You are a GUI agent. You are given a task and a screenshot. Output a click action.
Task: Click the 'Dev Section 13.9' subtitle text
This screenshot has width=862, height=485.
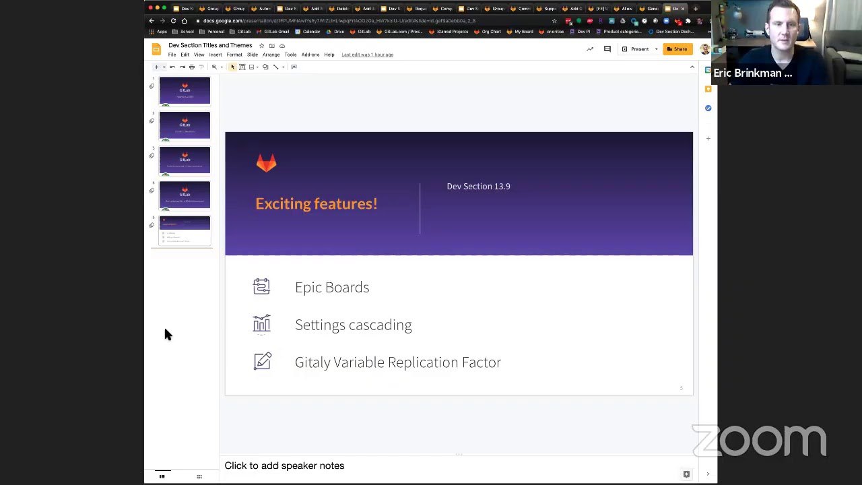[478, 187]
